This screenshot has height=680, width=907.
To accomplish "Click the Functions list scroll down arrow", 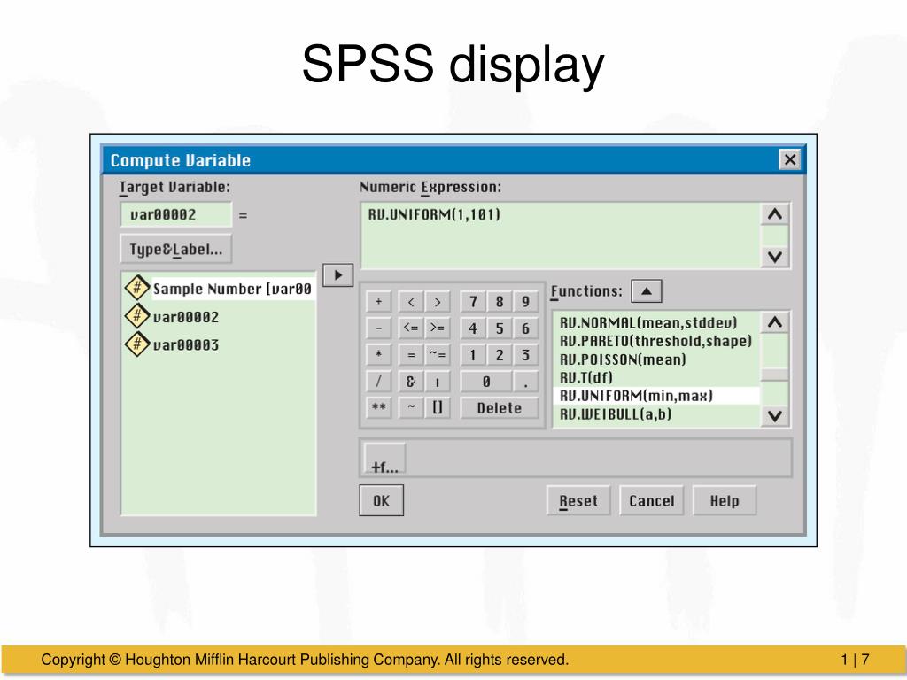I will click(x=774, y=416).
